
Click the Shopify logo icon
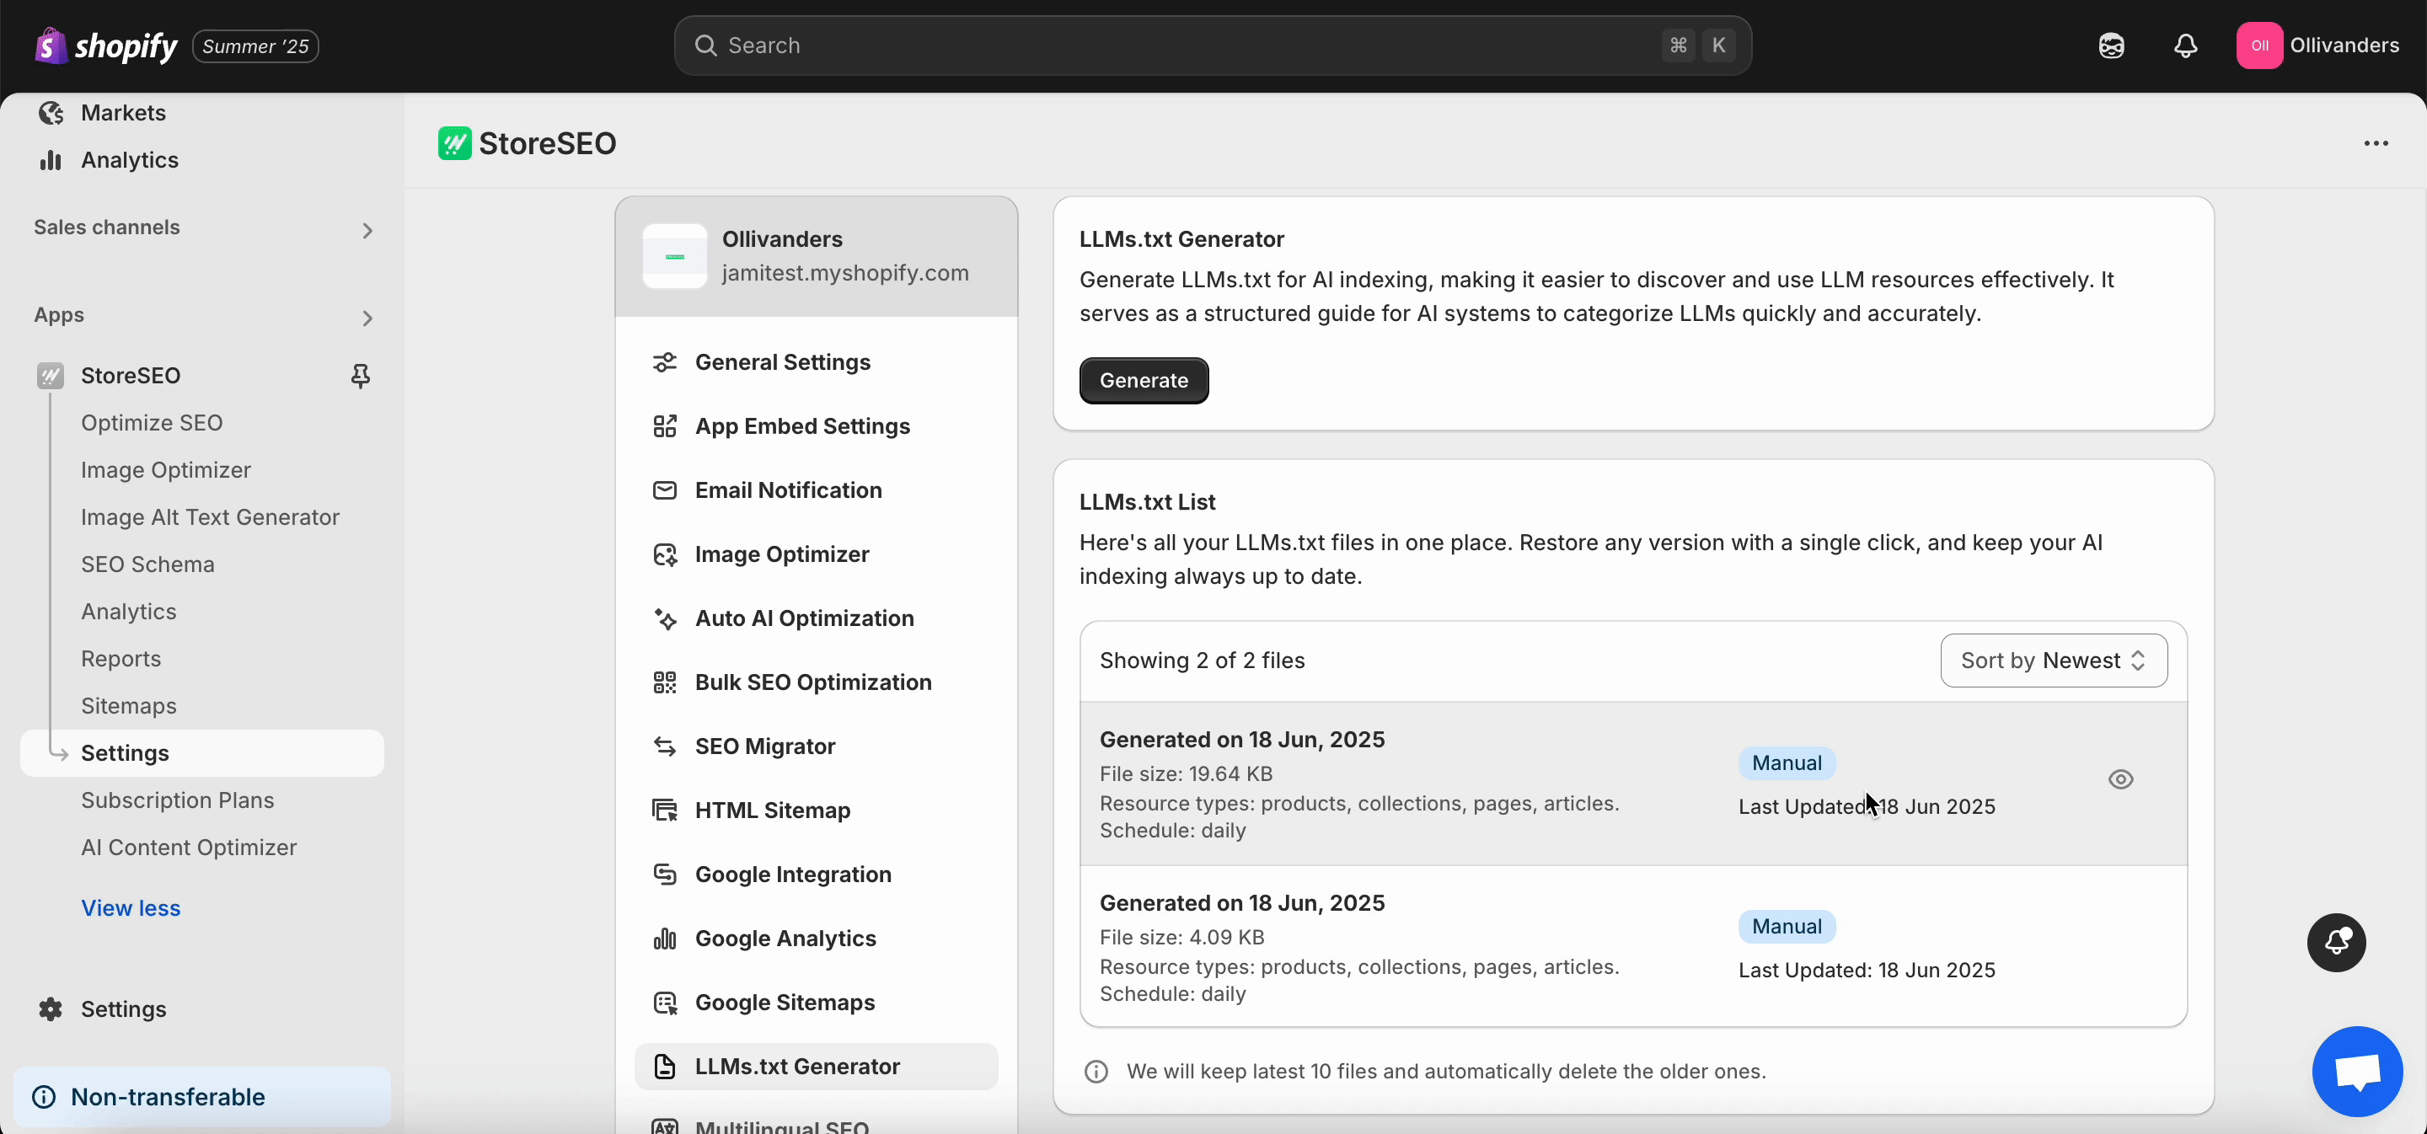point(51,45)
